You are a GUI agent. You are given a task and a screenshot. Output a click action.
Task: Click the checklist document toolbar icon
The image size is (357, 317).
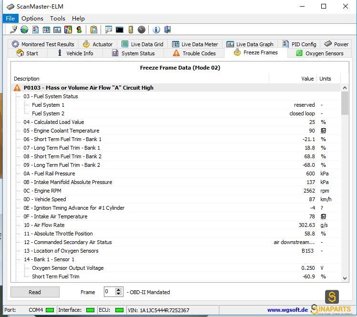(35, 30)
